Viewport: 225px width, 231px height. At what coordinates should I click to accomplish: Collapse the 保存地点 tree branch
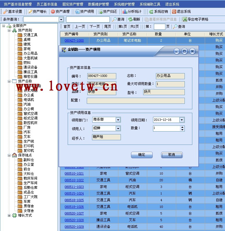9,155
